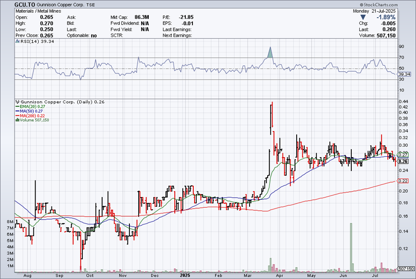Click the 0.26 last-price tag on the price axis
The image size is (416, 279).
(403, 162)
